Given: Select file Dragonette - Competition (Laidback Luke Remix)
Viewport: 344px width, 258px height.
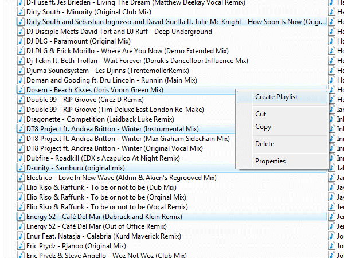Looking at the screenshot, I should pyautogui.click(x=100, y=119).
